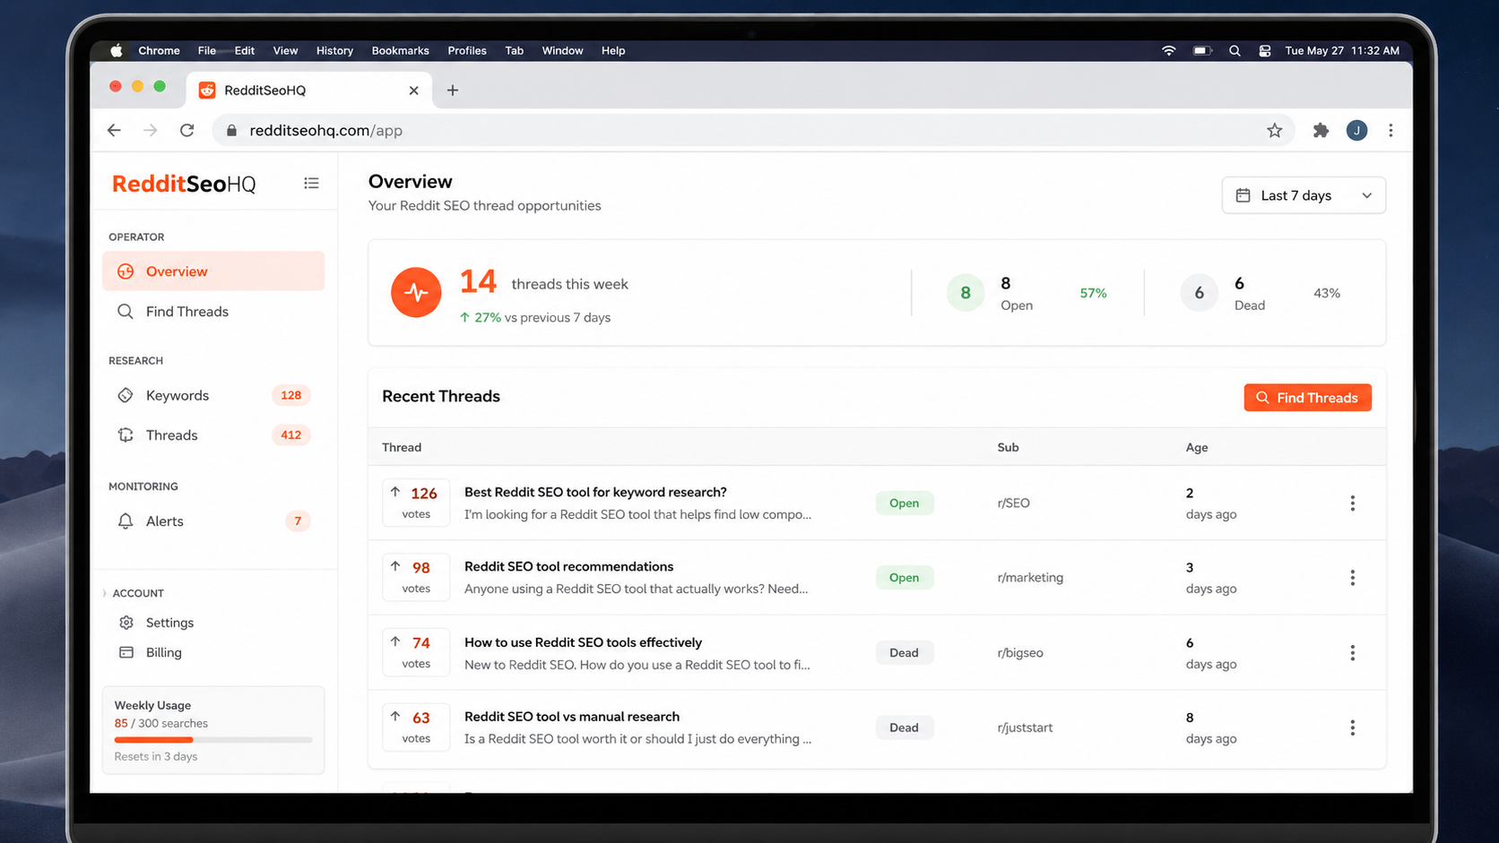Open Spotlight search in menu bar
Viewport: 1499px width, 843px height.
tap(1235, 51)
